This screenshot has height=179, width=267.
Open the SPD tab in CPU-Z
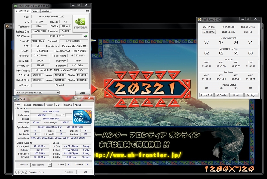point(58,105)
